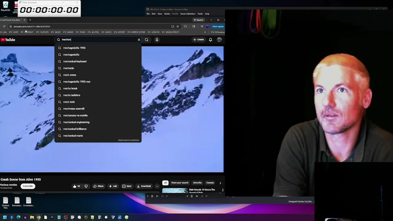The height and width of the screenshot is (221, 393).
Task: Open the PIANO bookmarks folder
Action: (x=80, y=32)
